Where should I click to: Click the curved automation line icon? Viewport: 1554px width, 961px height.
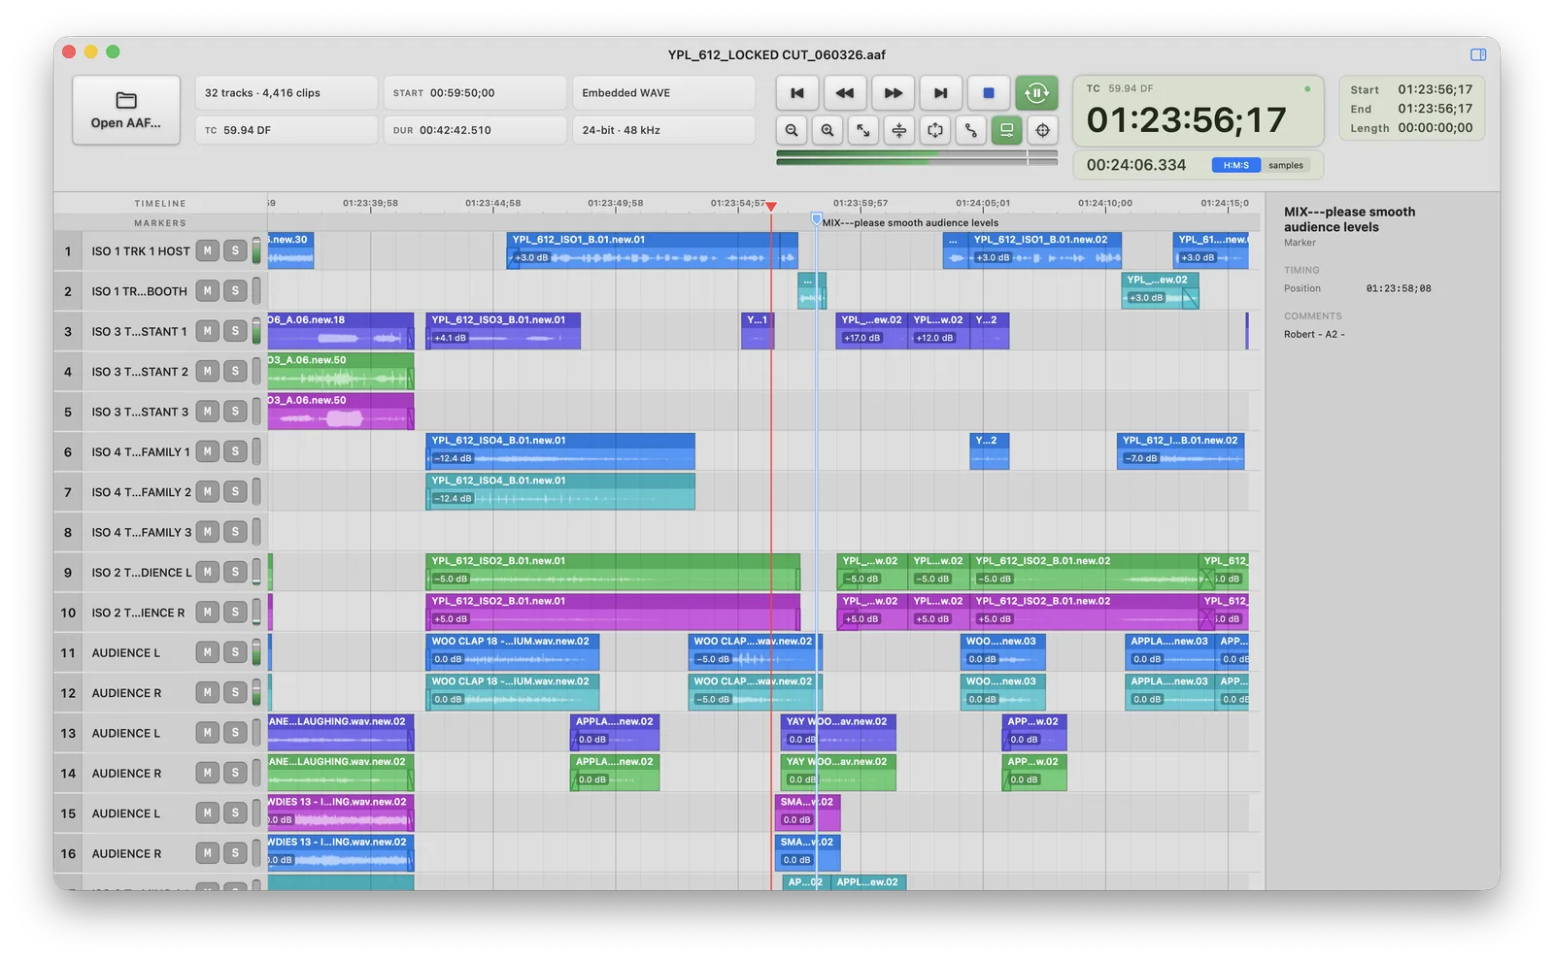click(971, 130)
